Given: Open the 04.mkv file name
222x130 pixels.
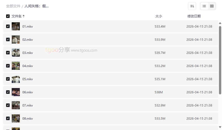Looking at the screenshot, I should [x=28, y=66].
